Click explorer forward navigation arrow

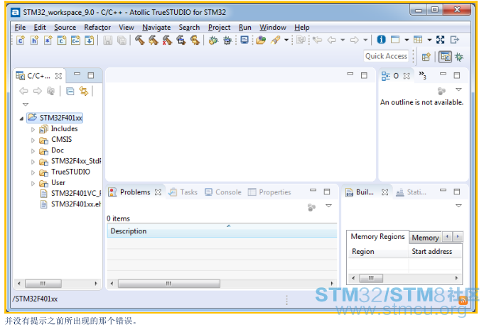click(x=38, y=91)
